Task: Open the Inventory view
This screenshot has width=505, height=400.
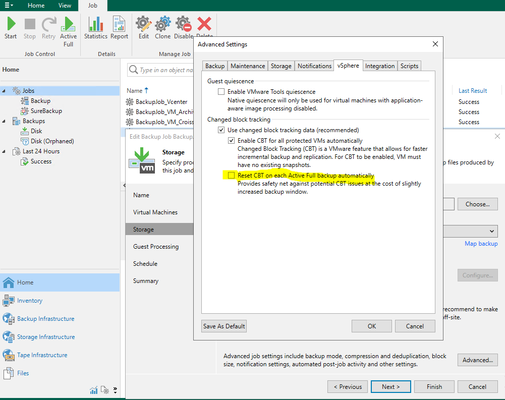Action: 30,301
